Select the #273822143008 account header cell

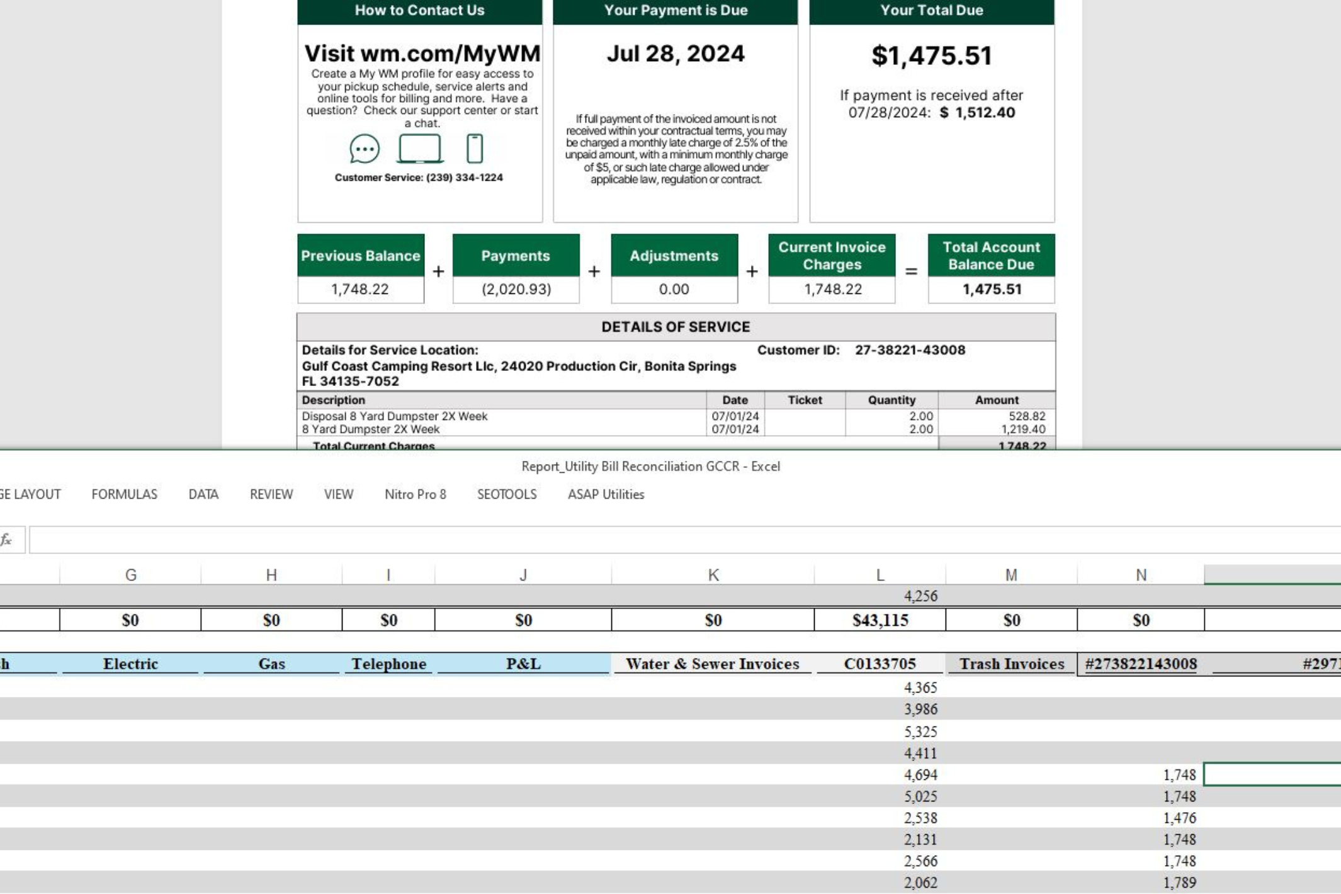pos(1141,664)
